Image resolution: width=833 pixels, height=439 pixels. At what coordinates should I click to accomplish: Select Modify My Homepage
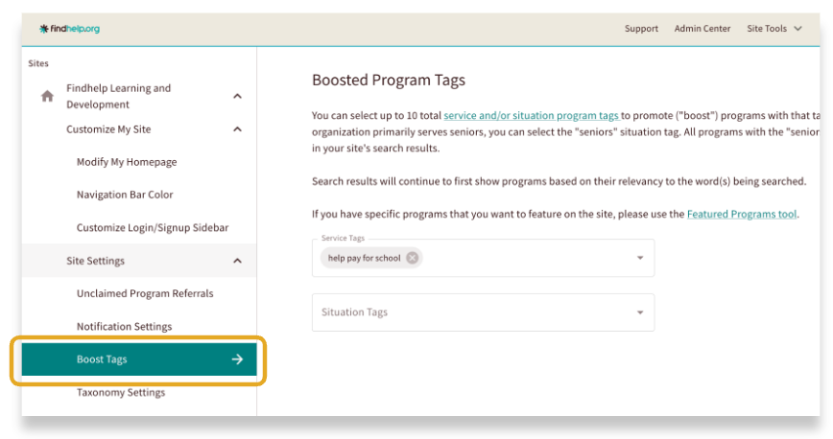click(127, 162)
